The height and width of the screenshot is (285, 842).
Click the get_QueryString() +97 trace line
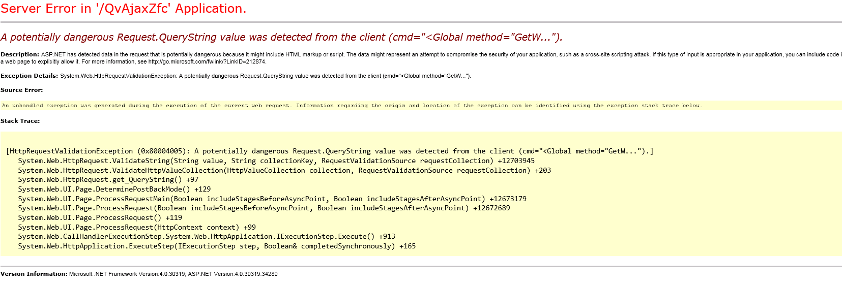point(108,179)
